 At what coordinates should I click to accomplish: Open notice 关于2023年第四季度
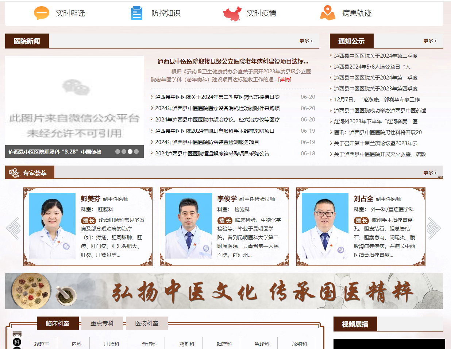[x=376, y=89]
